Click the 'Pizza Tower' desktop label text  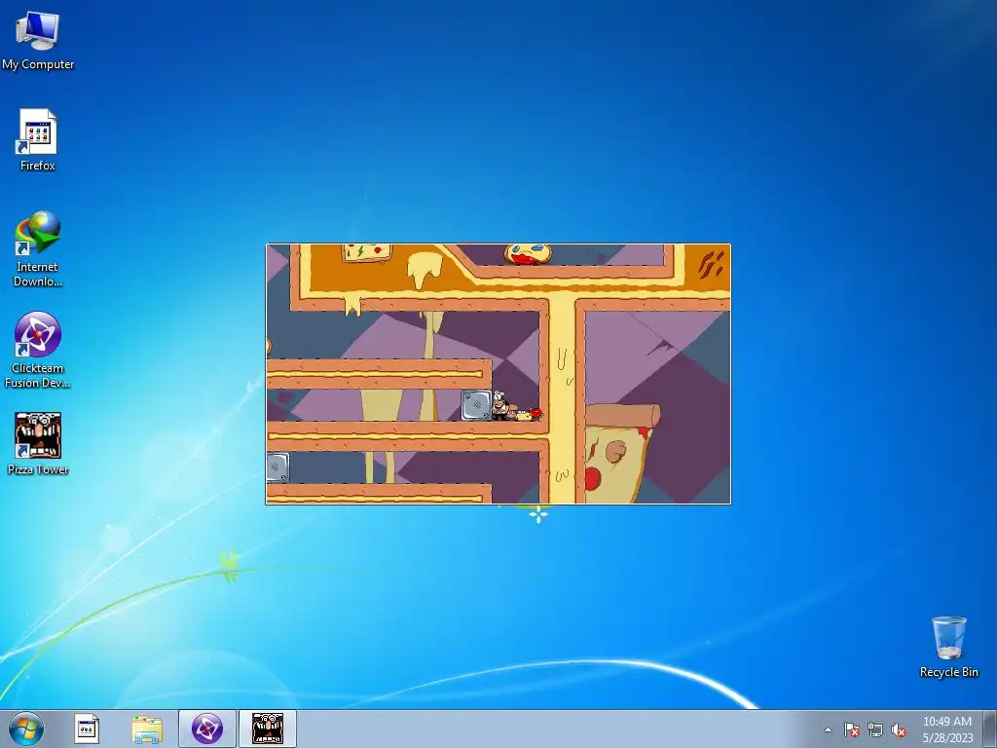pos(38,469)
